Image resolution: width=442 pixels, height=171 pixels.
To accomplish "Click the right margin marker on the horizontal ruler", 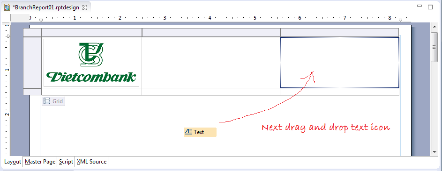I will [401, 20].
